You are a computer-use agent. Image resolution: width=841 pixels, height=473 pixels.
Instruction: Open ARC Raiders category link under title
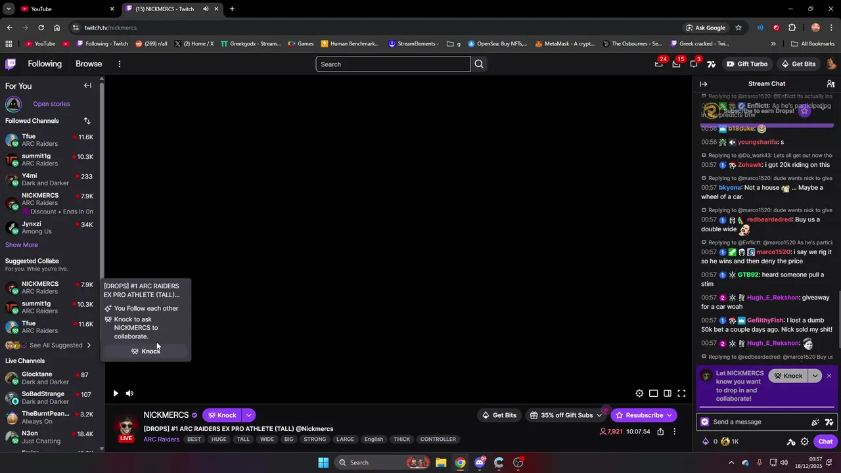[162, 439]
